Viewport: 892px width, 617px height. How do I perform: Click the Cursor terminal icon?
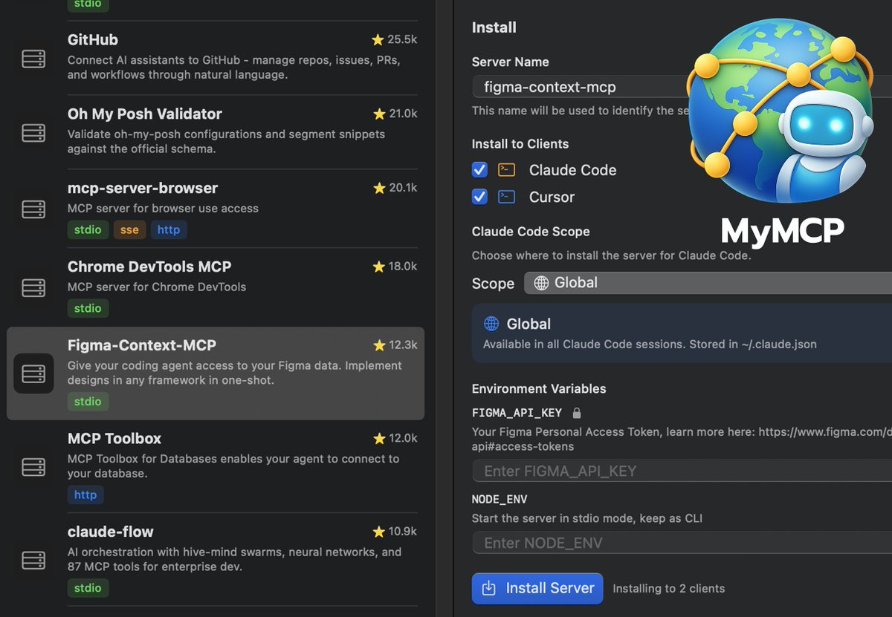pyautogui.click(x=506, y=197)
